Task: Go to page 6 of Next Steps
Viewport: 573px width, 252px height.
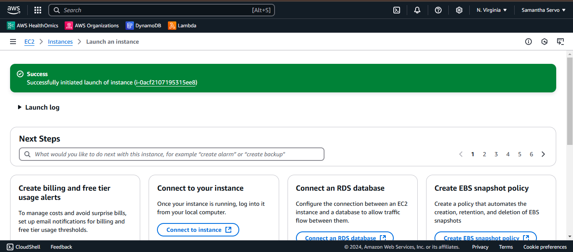Action: [x=531, y=154]
